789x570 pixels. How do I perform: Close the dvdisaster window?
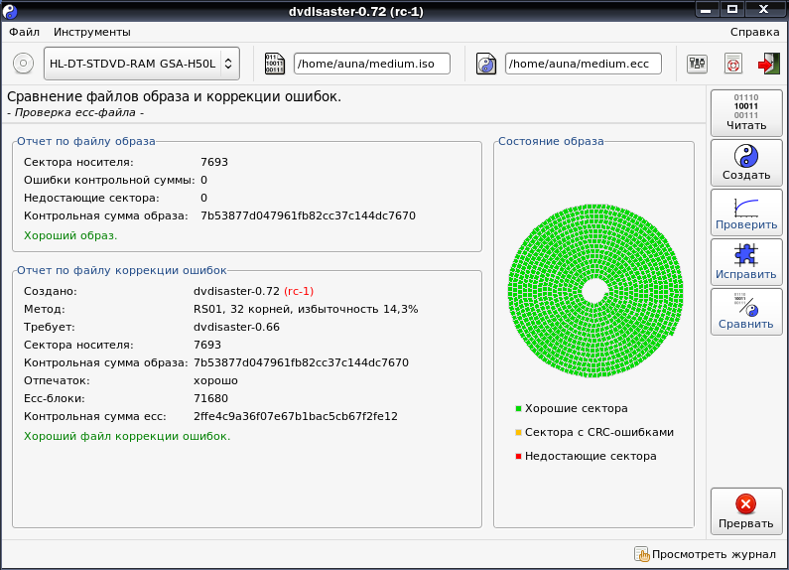coord(764,10)
